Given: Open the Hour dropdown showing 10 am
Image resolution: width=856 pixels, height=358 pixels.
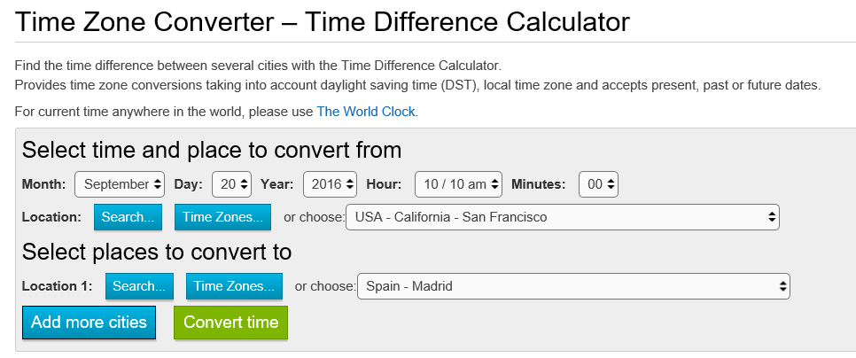Looking at the screenshot, I should 458,184.
